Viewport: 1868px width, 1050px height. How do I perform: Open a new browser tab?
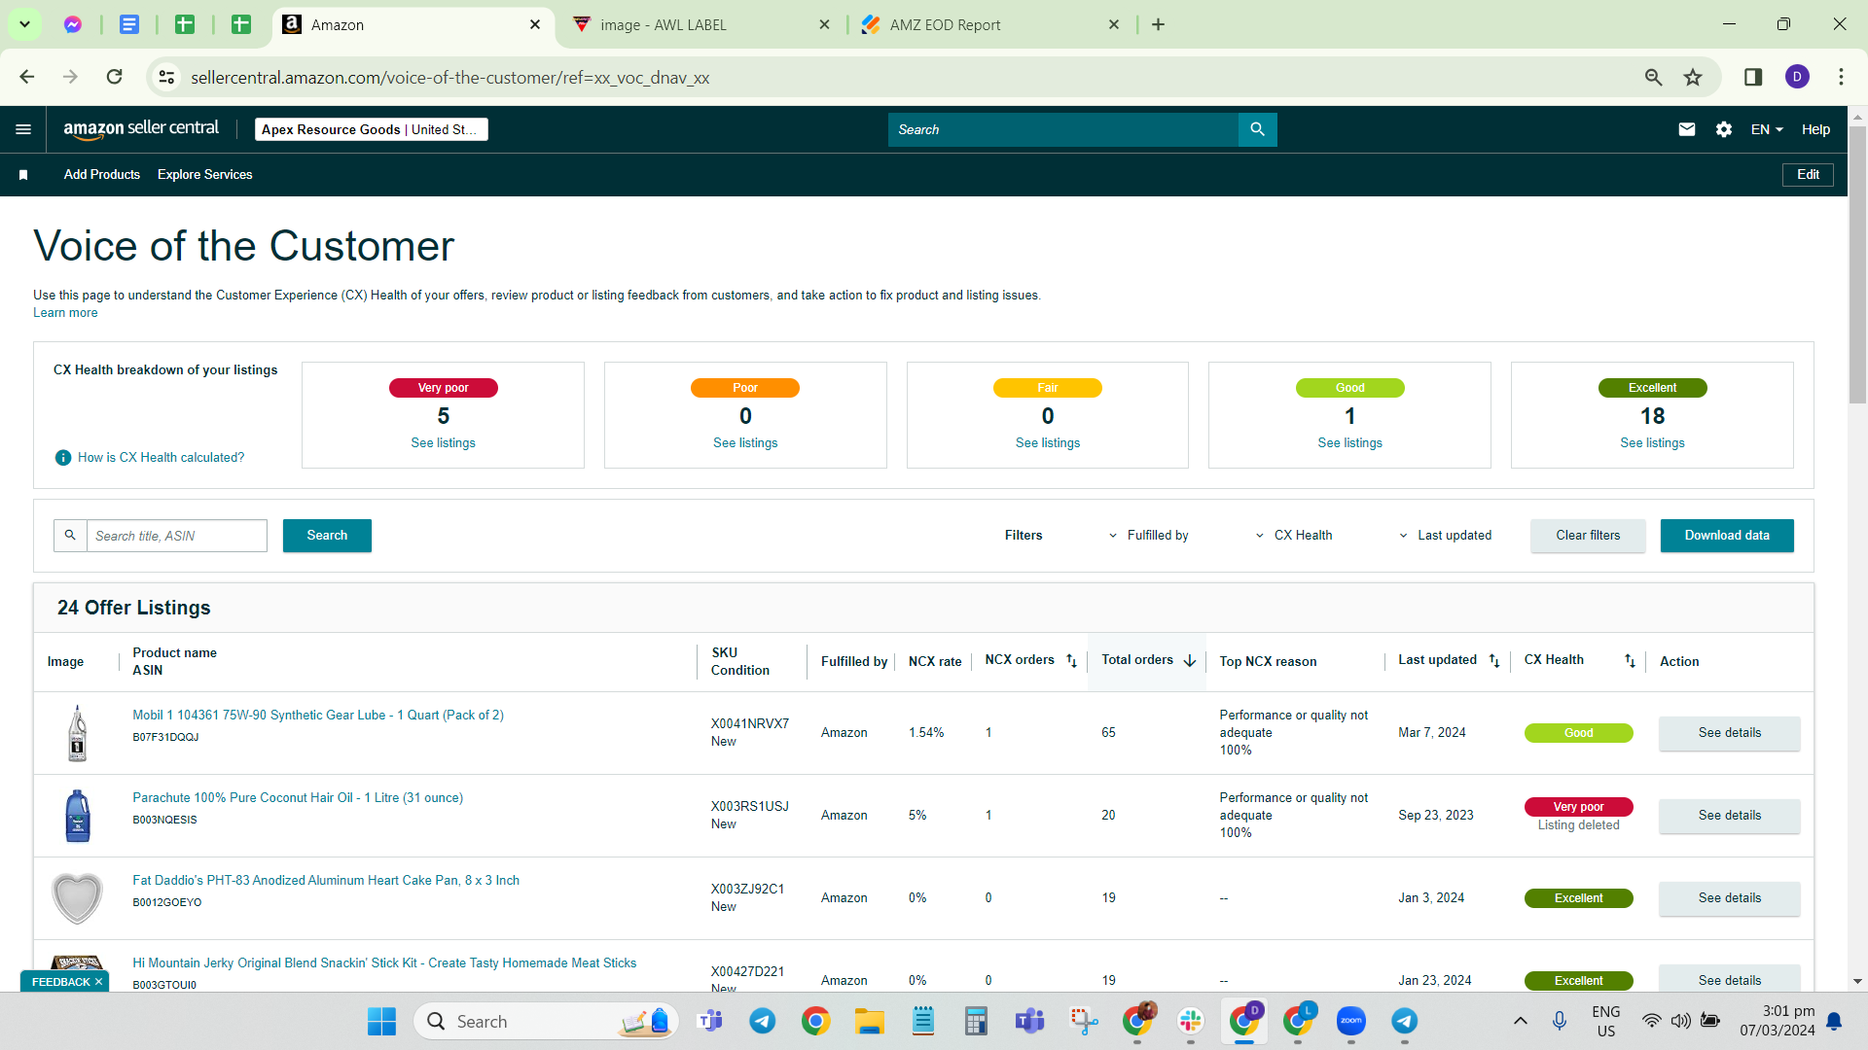[x=1158, y=24]
